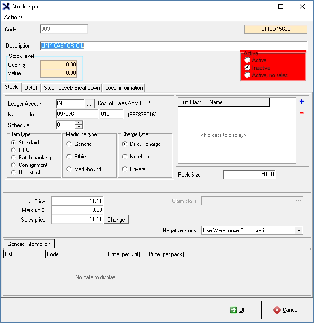Click the red minus remove sub class icon
The image size is (314, 323).
click(x=301, y=112)
